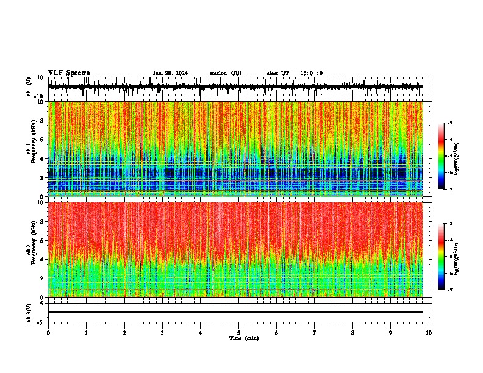Image resolution: width=483 pixels, height=373 pixels.
Task: Click the "-3" label on ch.1 color scale
Action: coord(449,123)
